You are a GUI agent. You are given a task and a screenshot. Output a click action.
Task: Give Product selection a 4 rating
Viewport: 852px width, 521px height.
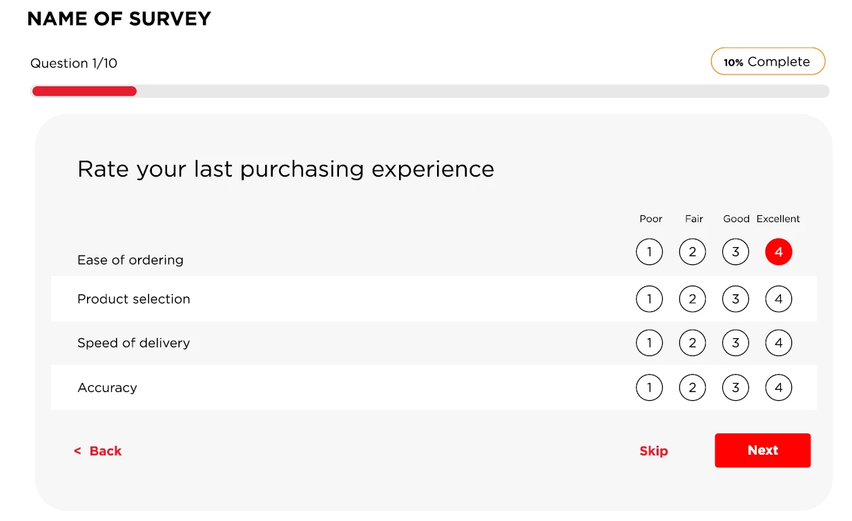click(778, 299)
